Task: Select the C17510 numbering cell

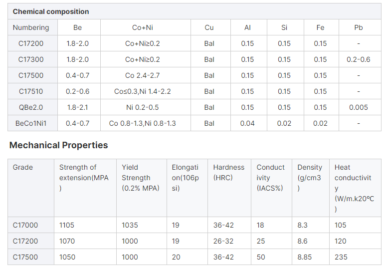Action: coord(31,91)
